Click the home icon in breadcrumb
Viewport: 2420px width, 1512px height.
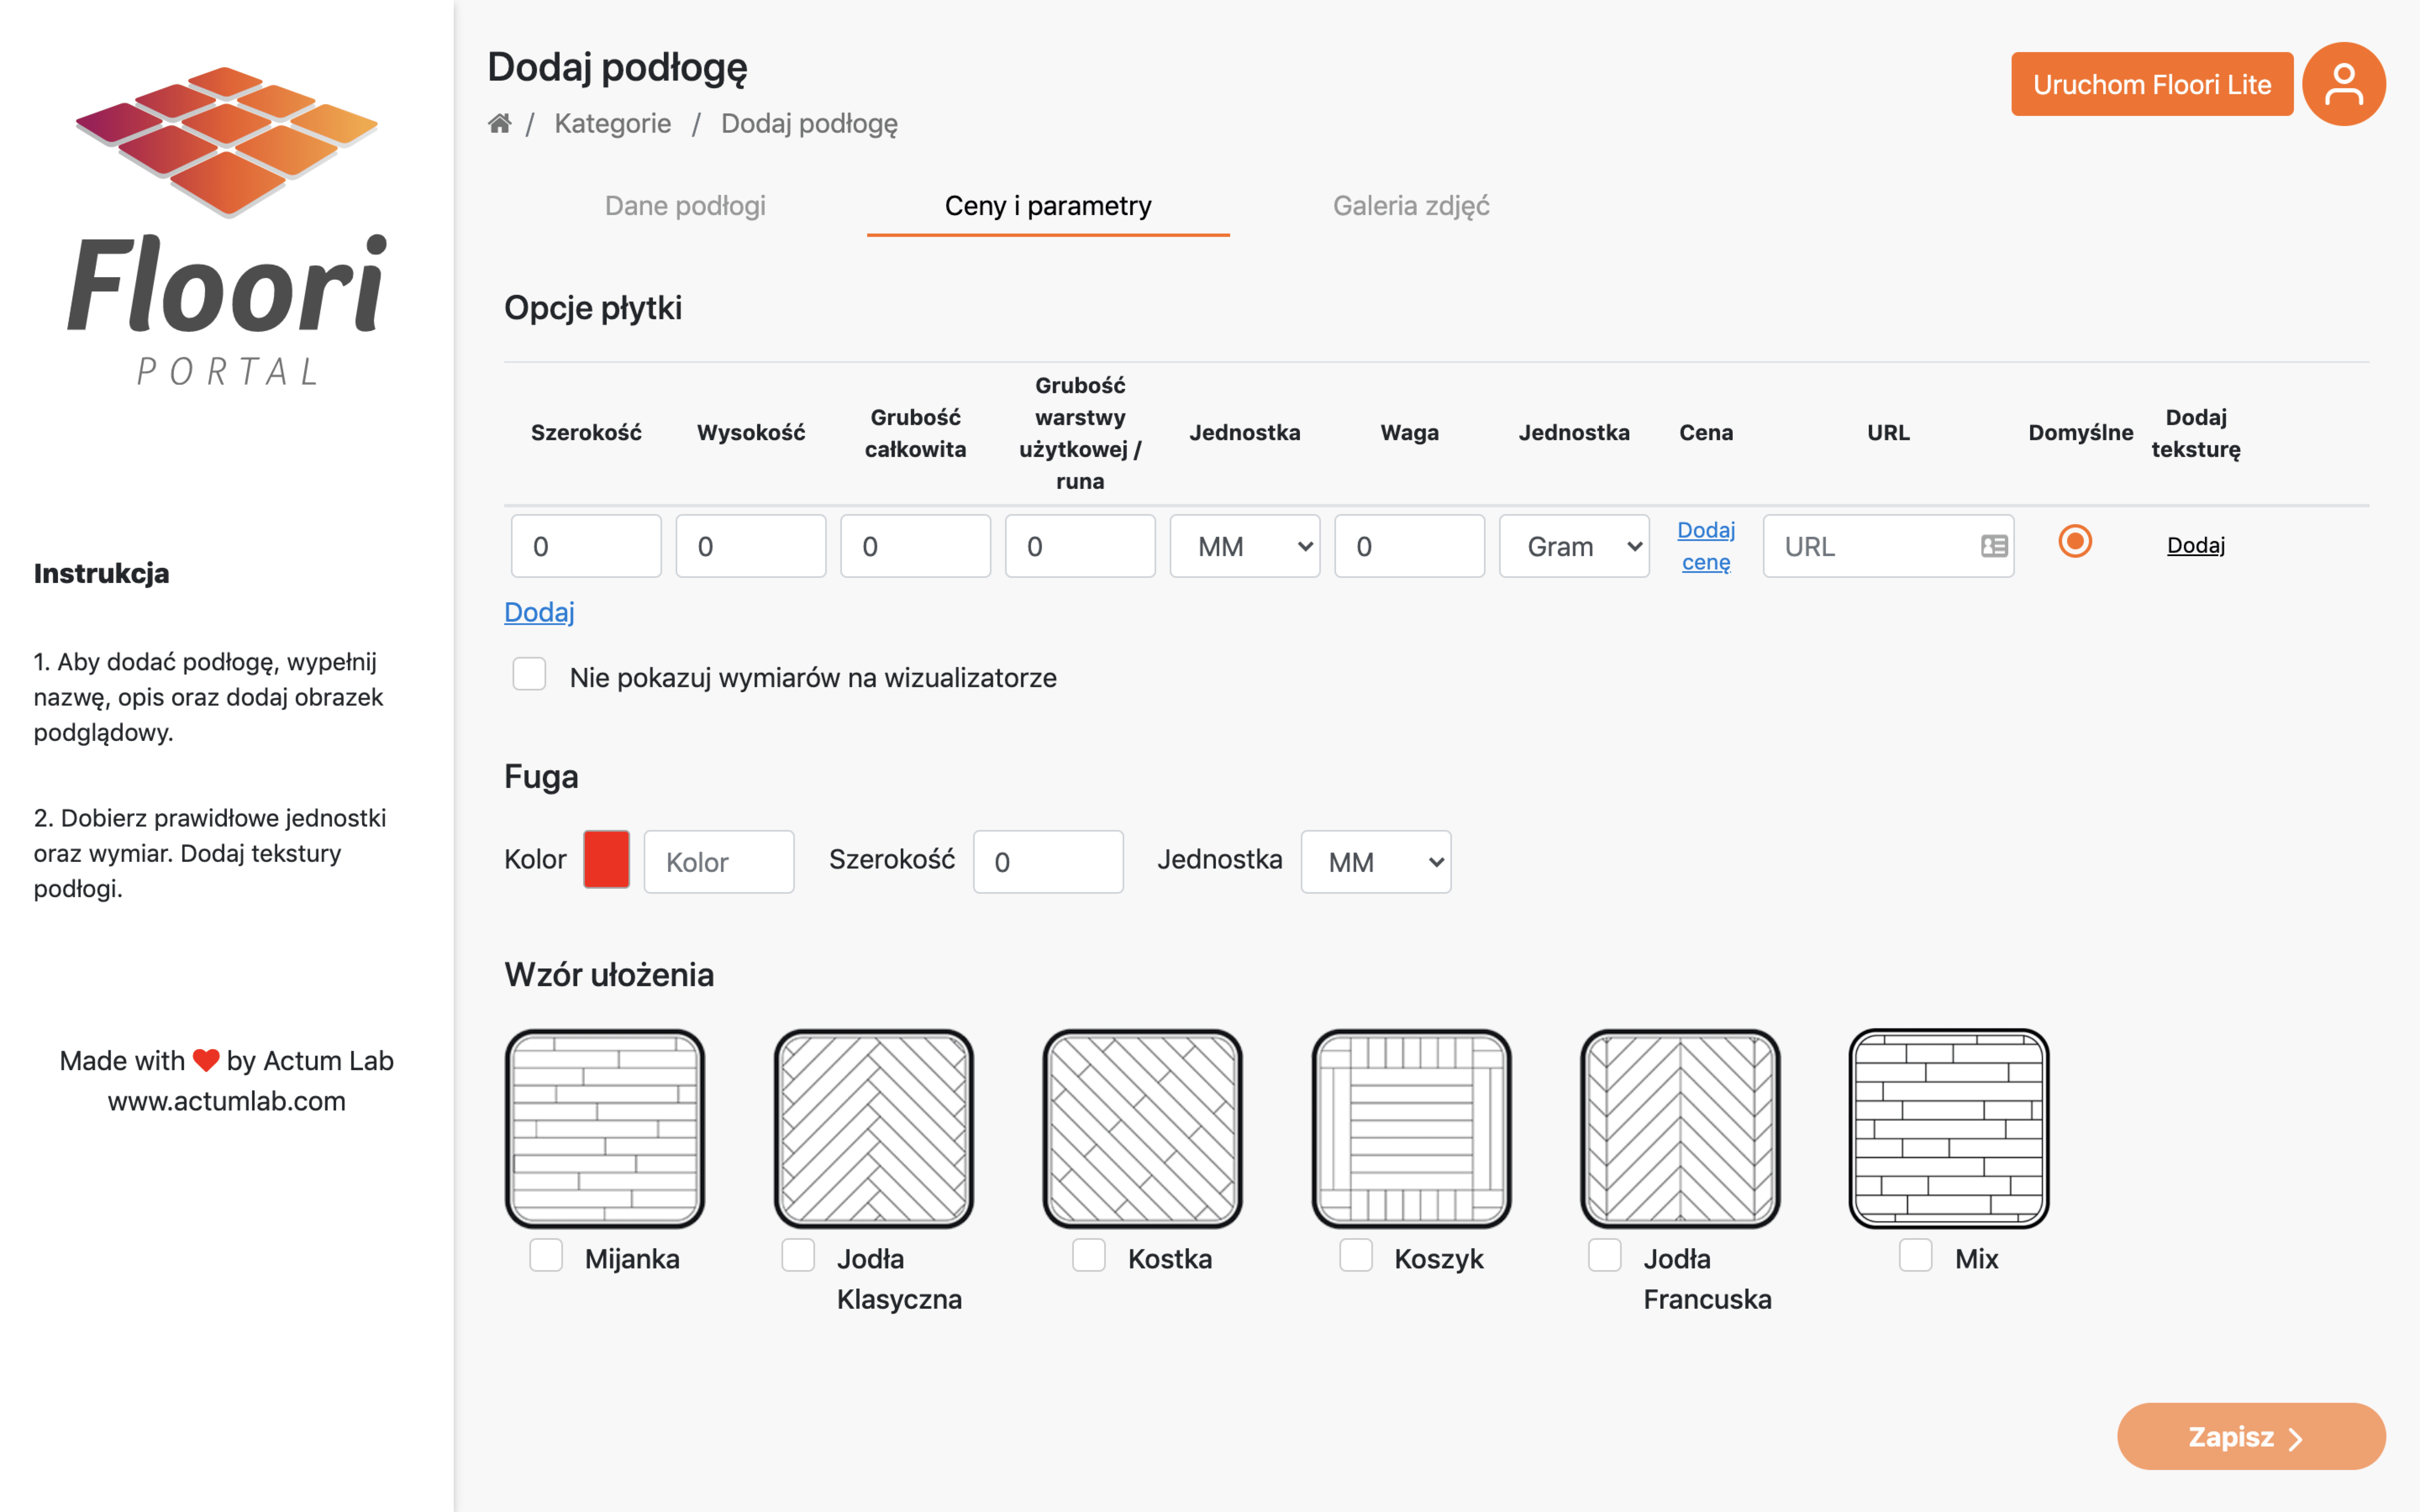tap(500, 123)
